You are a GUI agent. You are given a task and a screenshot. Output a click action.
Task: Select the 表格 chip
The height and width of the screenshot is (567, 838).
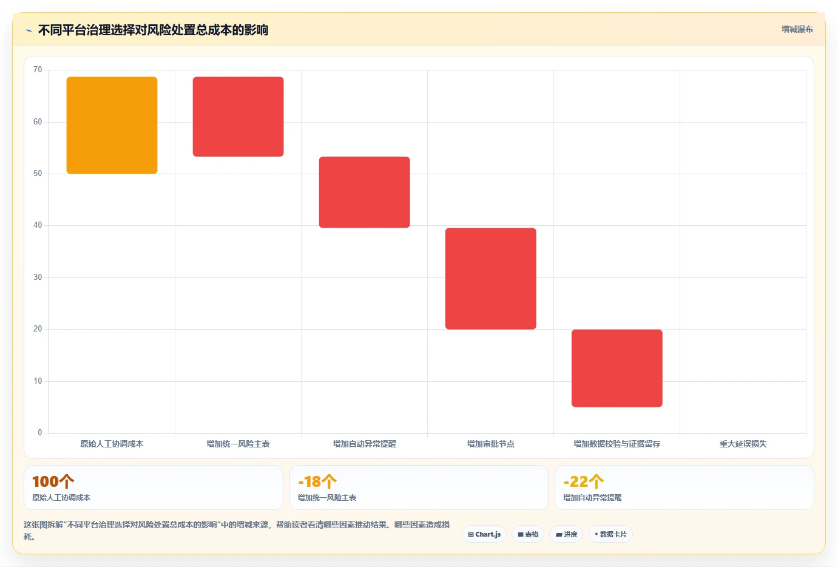coord(528,534)
